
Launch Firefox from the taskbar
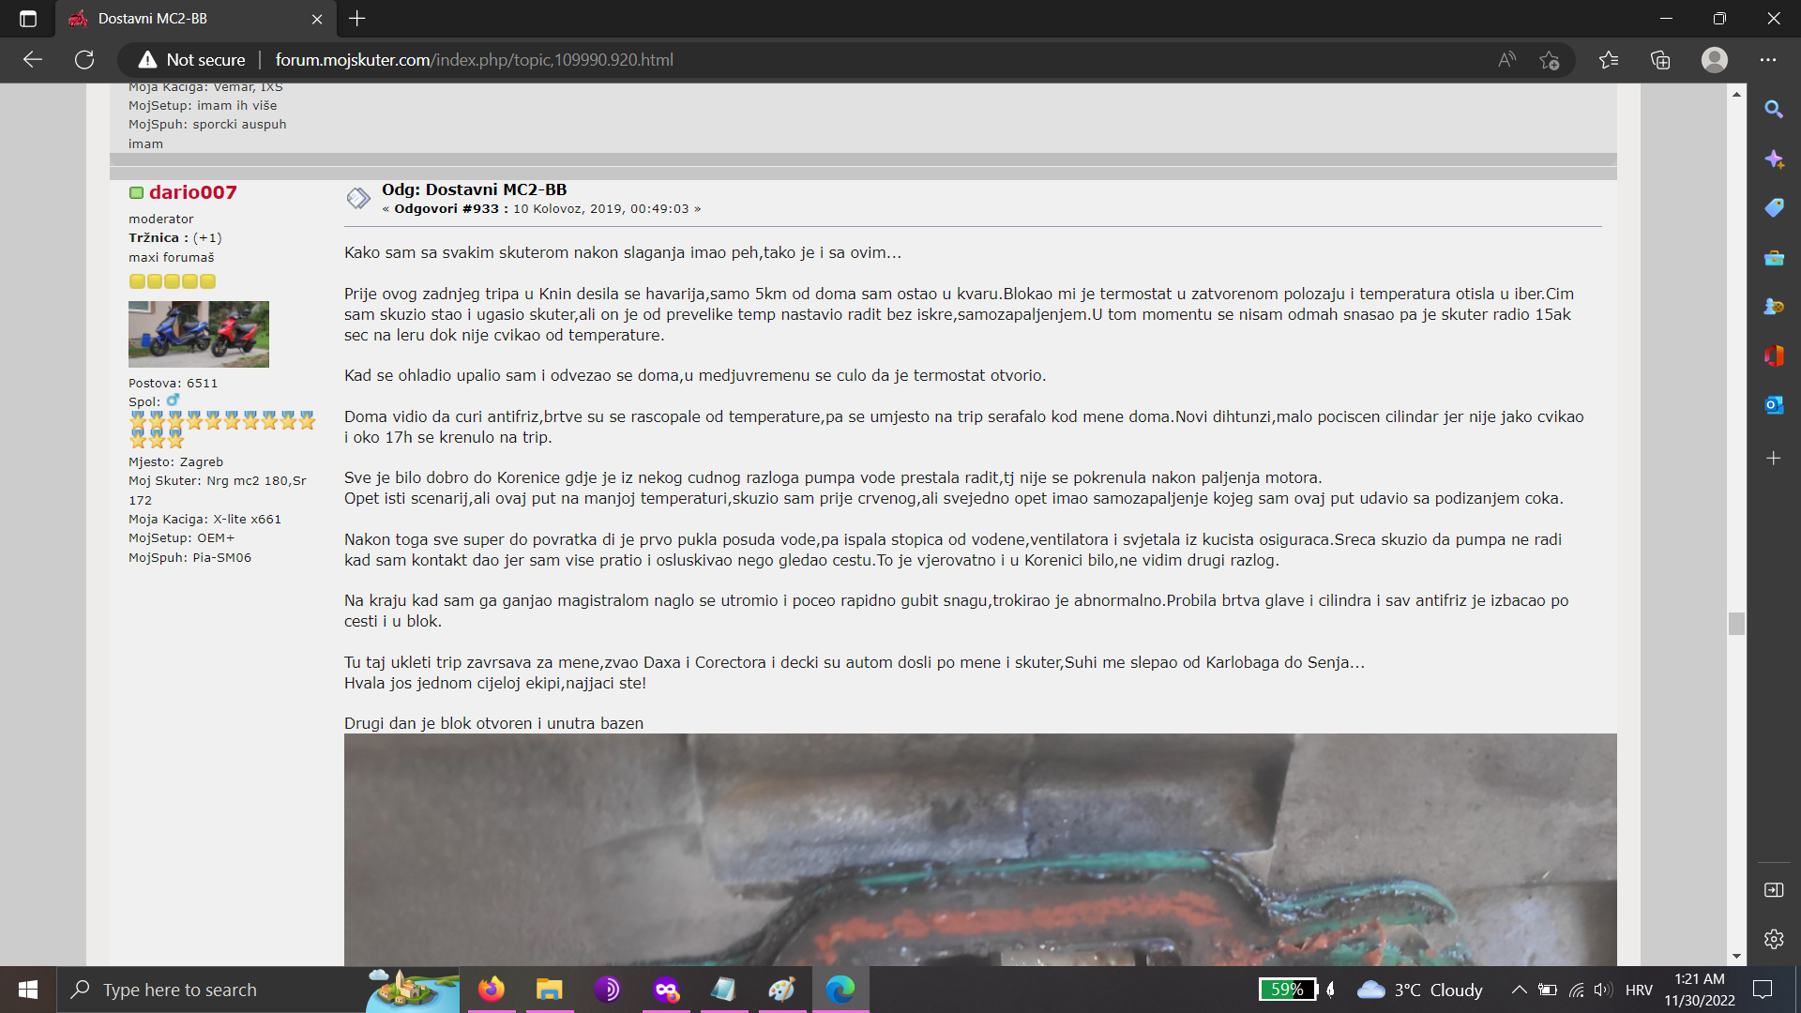click(492, 990)
